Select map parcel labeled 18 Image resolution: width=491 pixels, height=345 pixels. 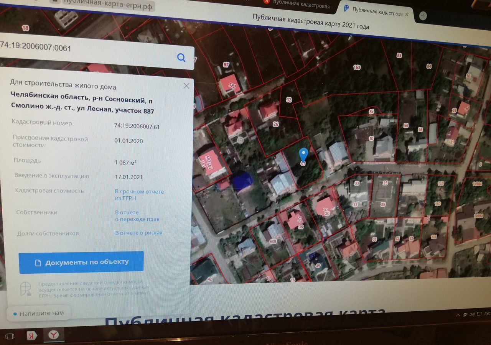pyautogui.click(x=25, y=28)
